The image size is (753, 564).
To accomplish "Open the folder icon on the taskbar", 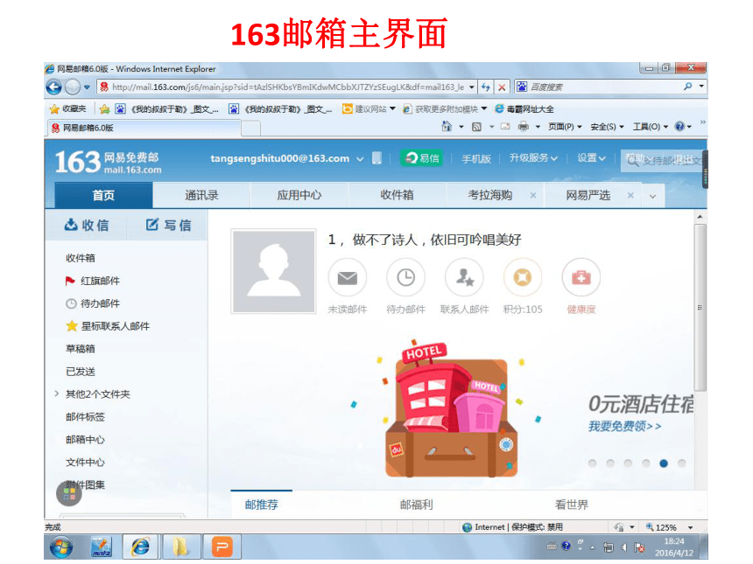I will click(x=179, y=547).
